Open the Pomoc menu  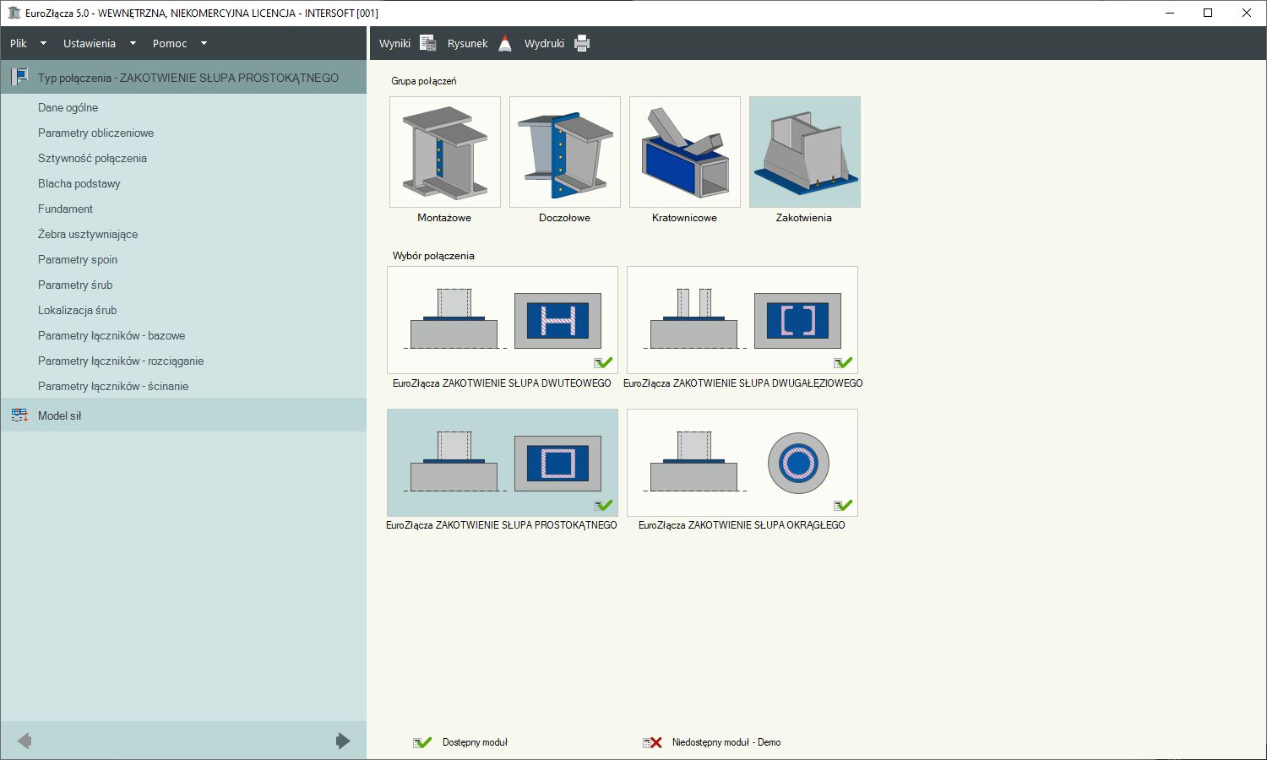click(x=170, y=43)
